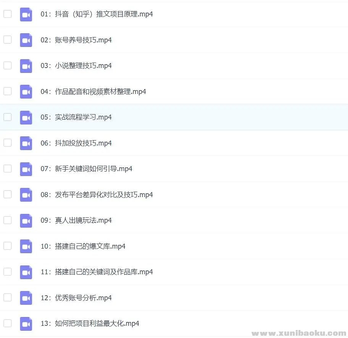Click video icon for 08 发布平台差异化对比及技巧
The height and width of the screenshot is (338, 348).
click(x=26, y=195)
